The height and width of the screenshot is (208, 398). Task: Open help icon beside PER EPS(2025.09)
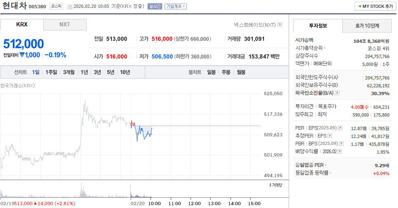tap(340, 128)
